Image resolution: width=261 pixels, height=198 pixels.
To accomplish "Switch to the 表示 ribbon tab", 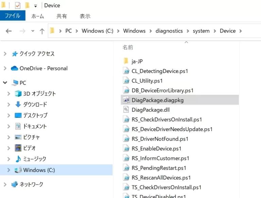I will 85,16.
